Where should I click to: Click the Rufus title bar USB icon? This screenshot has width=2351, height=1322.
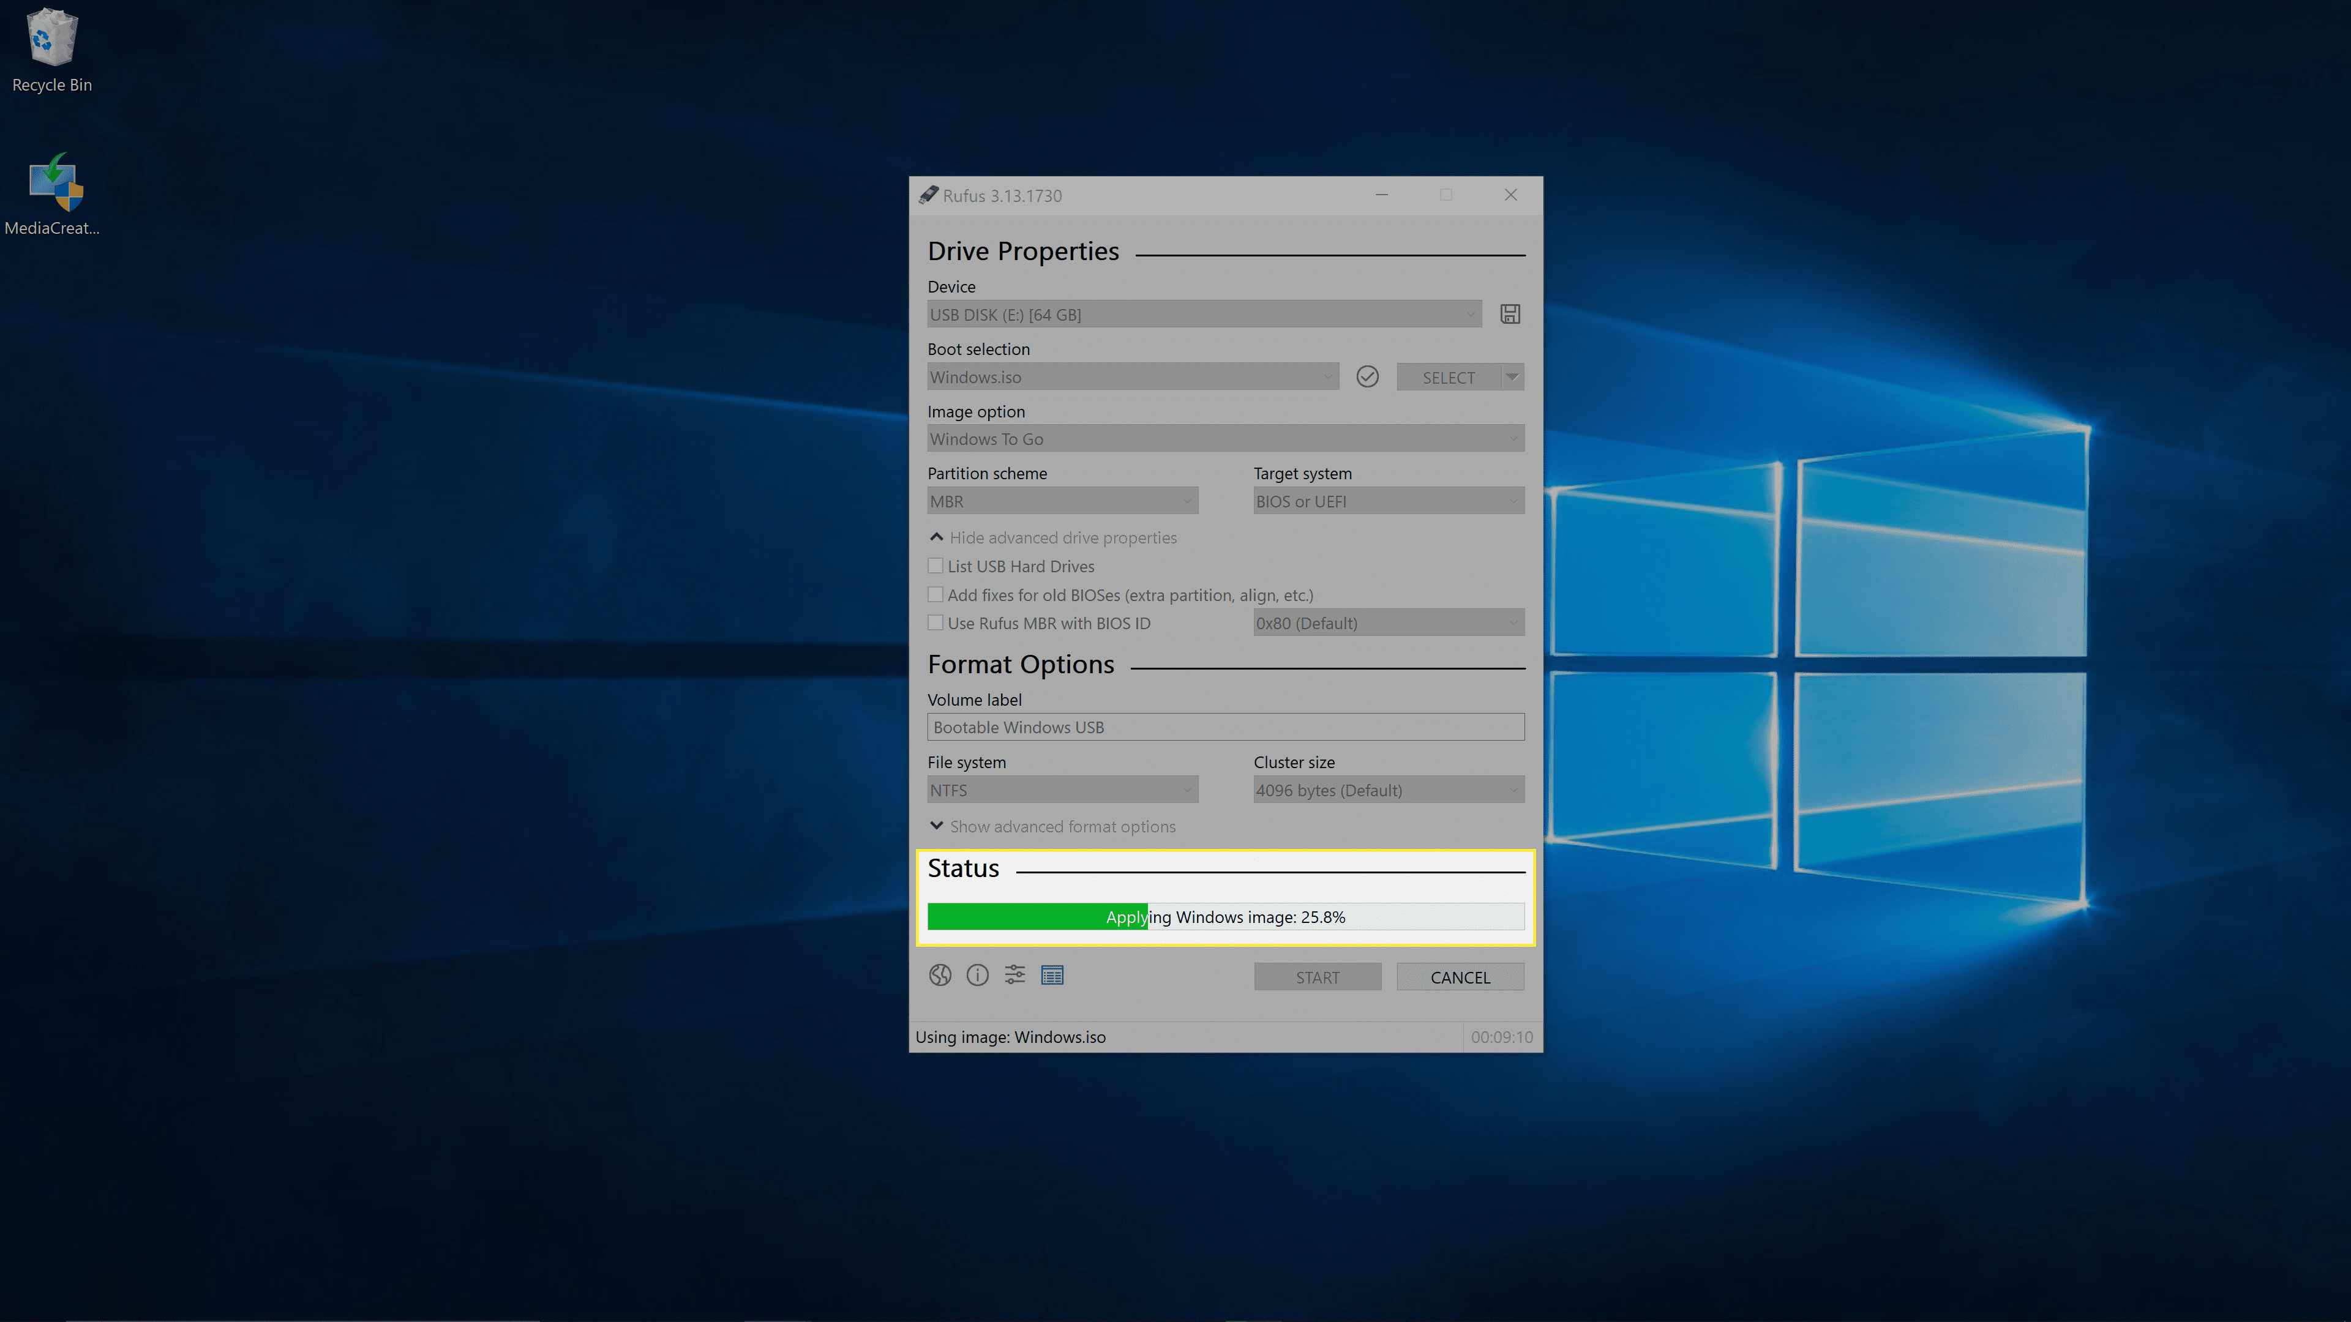pyautogui.click(x=928, y=195)
